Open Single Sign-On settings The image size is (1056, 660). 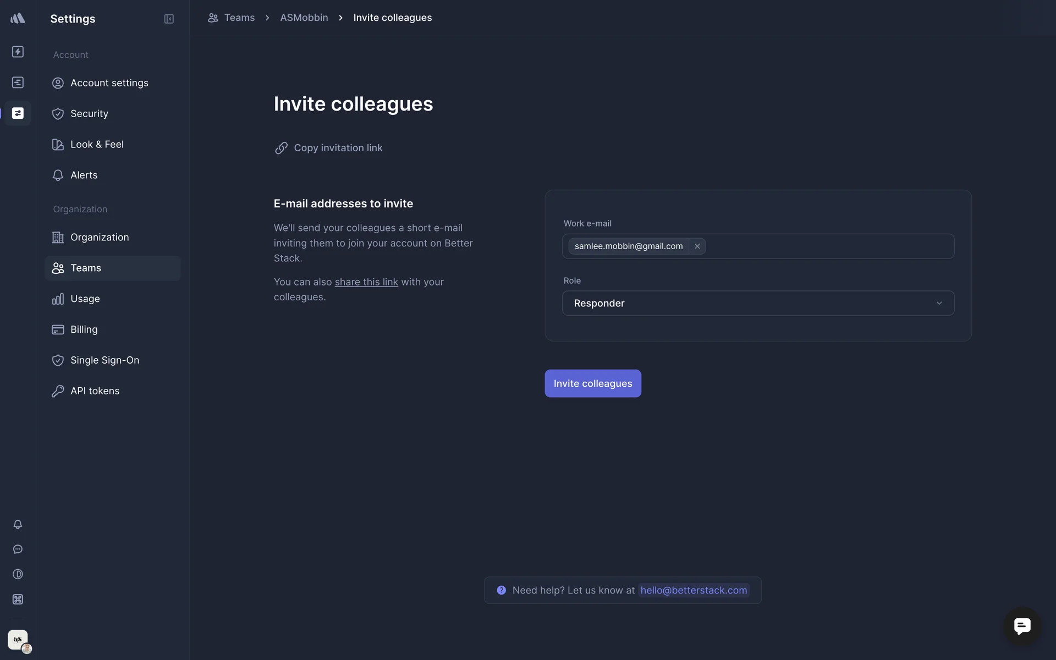click(105, 360)
